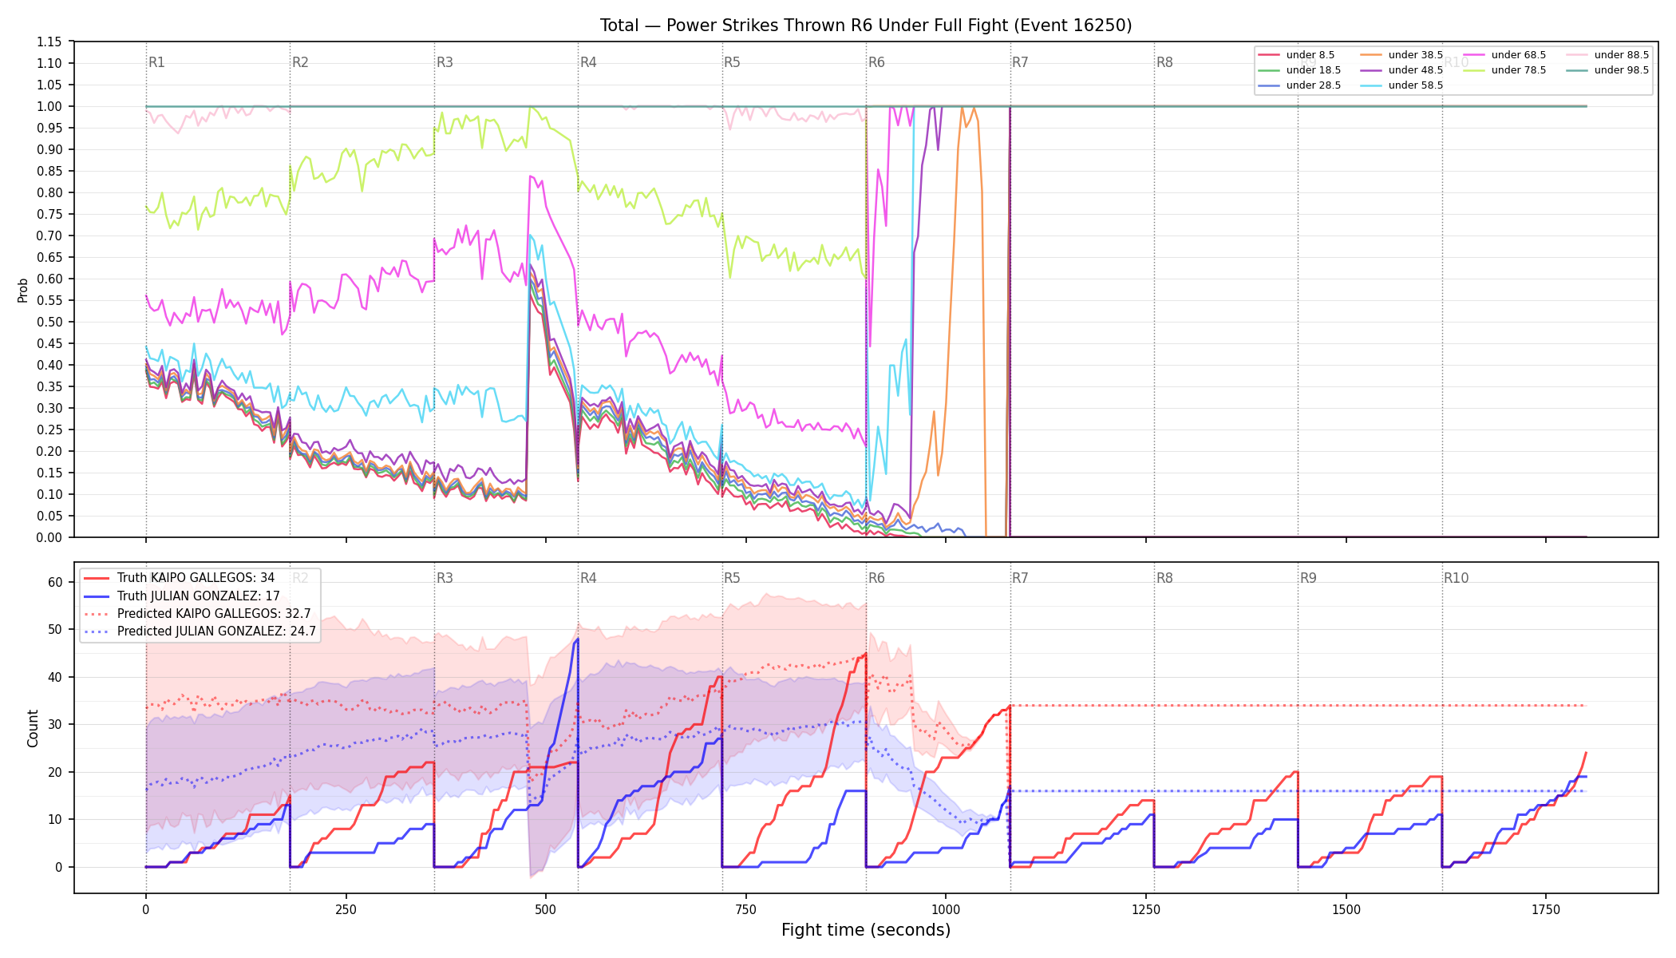Click the R3 round marker in Count chart

point(445,578)
